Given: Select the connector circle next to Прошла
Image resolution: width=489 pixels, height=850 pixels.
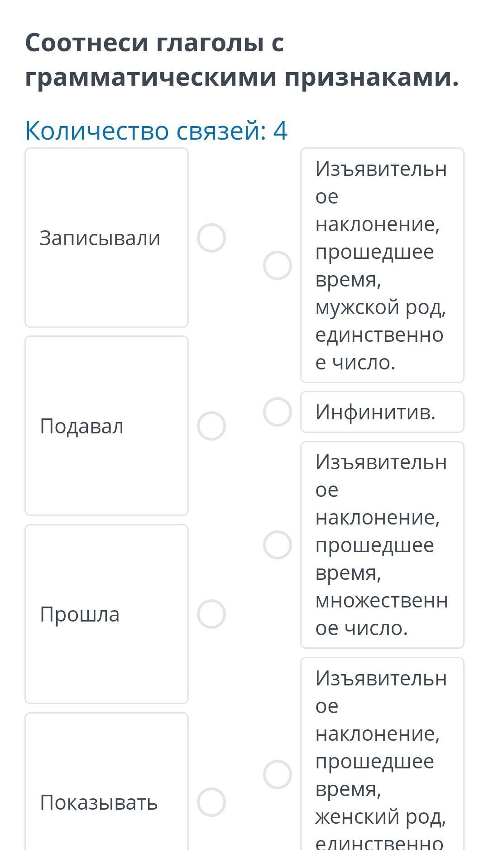Looking at the screenshot, I should (211, 614).
